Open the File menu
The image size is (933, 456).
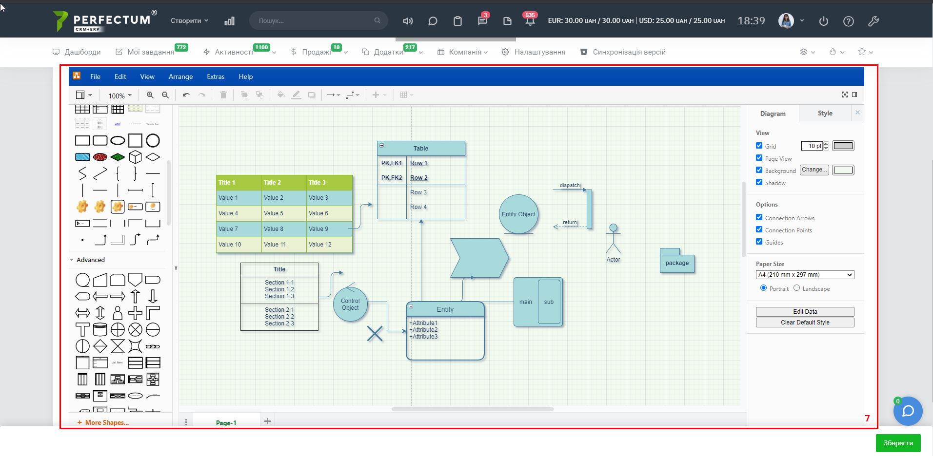[95, 76]
